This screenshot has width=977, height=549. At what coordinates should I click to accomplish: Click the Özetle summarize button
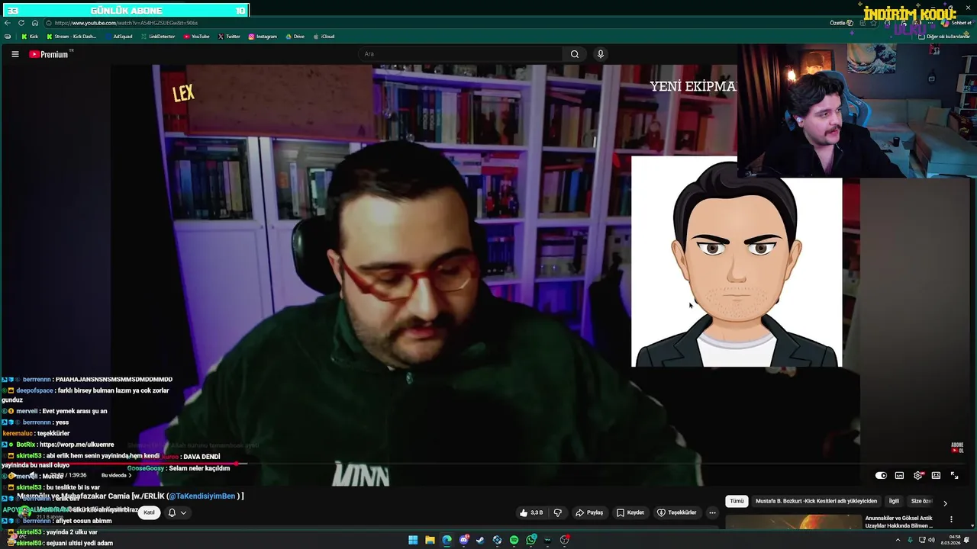[x=841, y=23]
